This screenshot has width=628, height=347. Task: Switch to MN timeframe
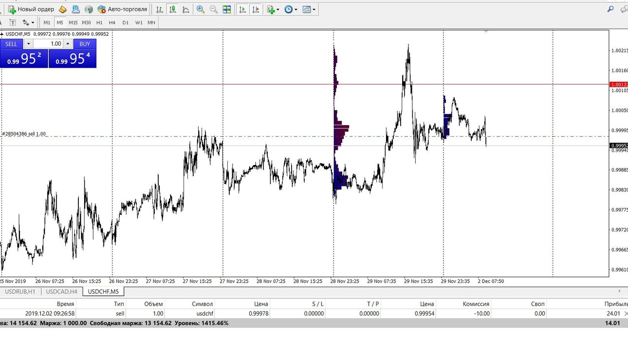[x=151, y=22]
